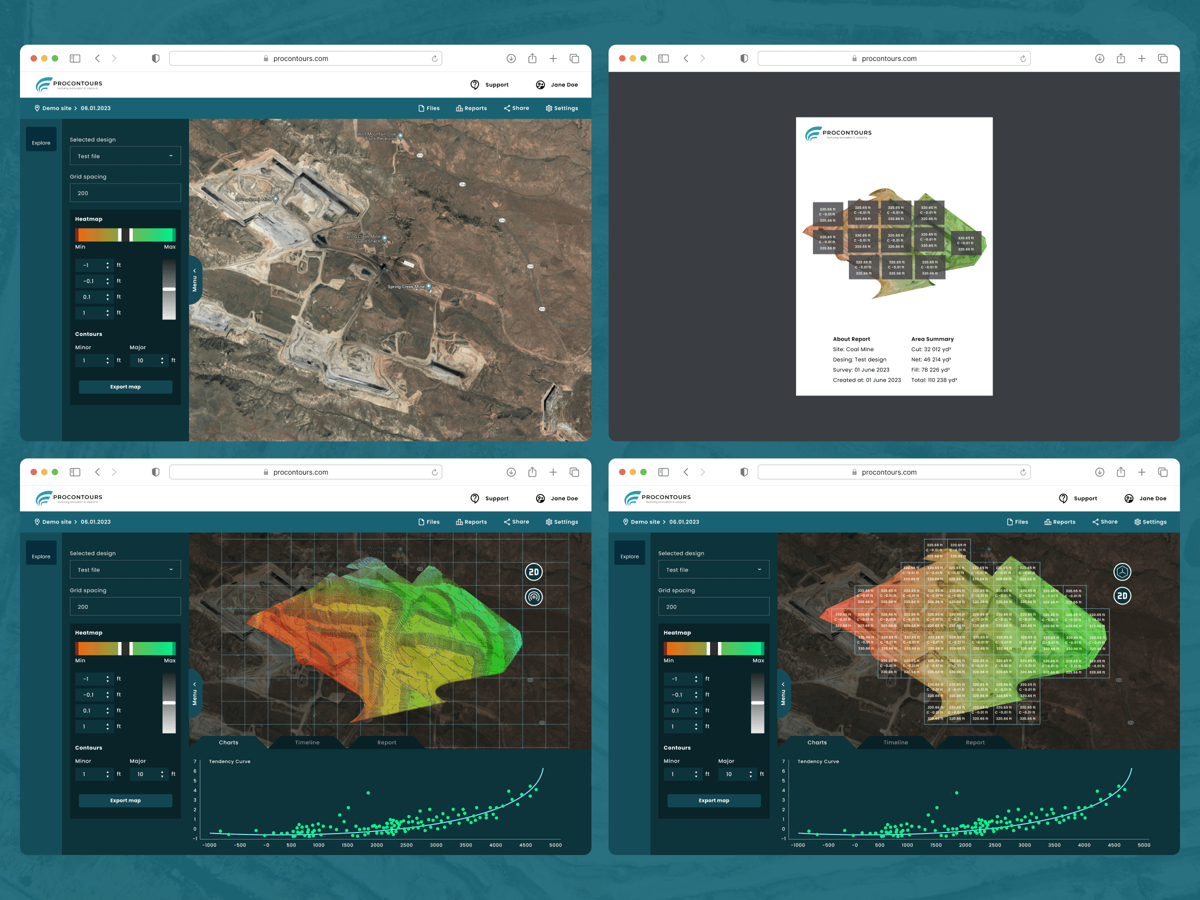Click the downloads icon in top-right browser

tap(1099, 58)
